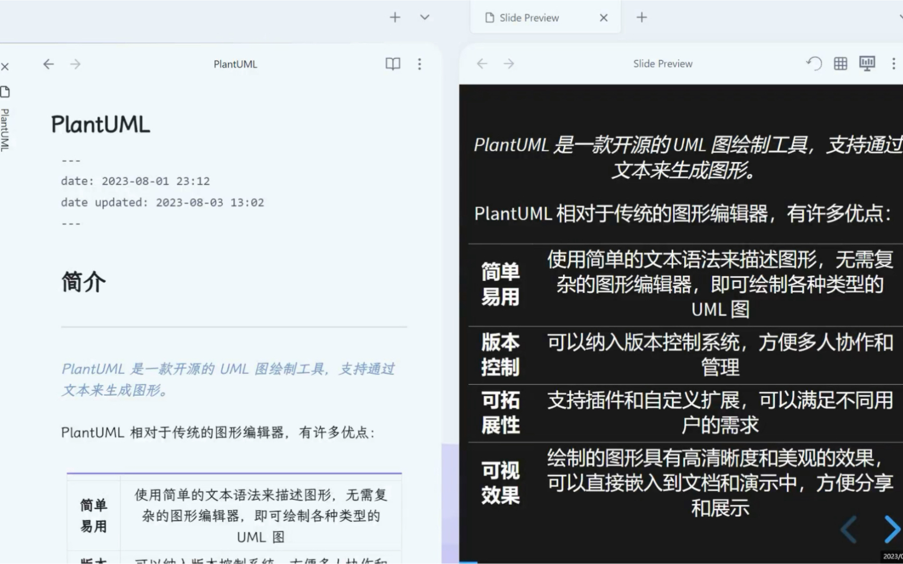Toggle reading view with book icon
The width and height of the screenshot is (903, 564).
393,64
